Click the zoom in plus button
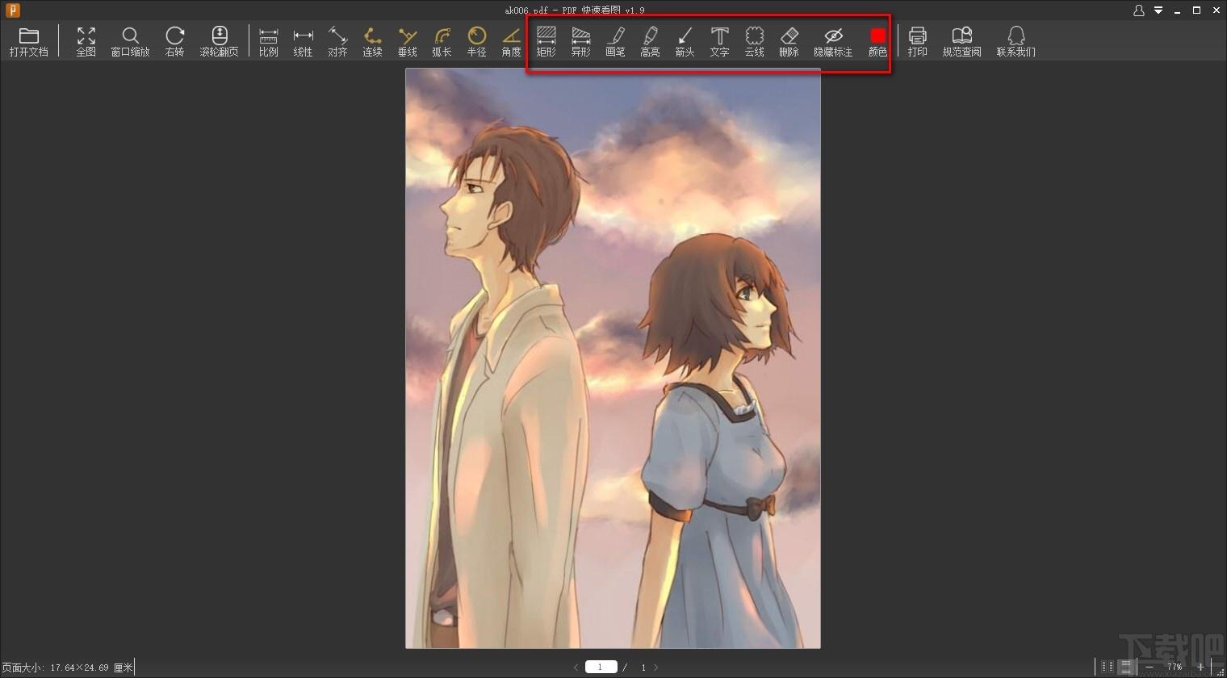The width and height of the screenshot is (1227, 678). (x=1200, y=668)
